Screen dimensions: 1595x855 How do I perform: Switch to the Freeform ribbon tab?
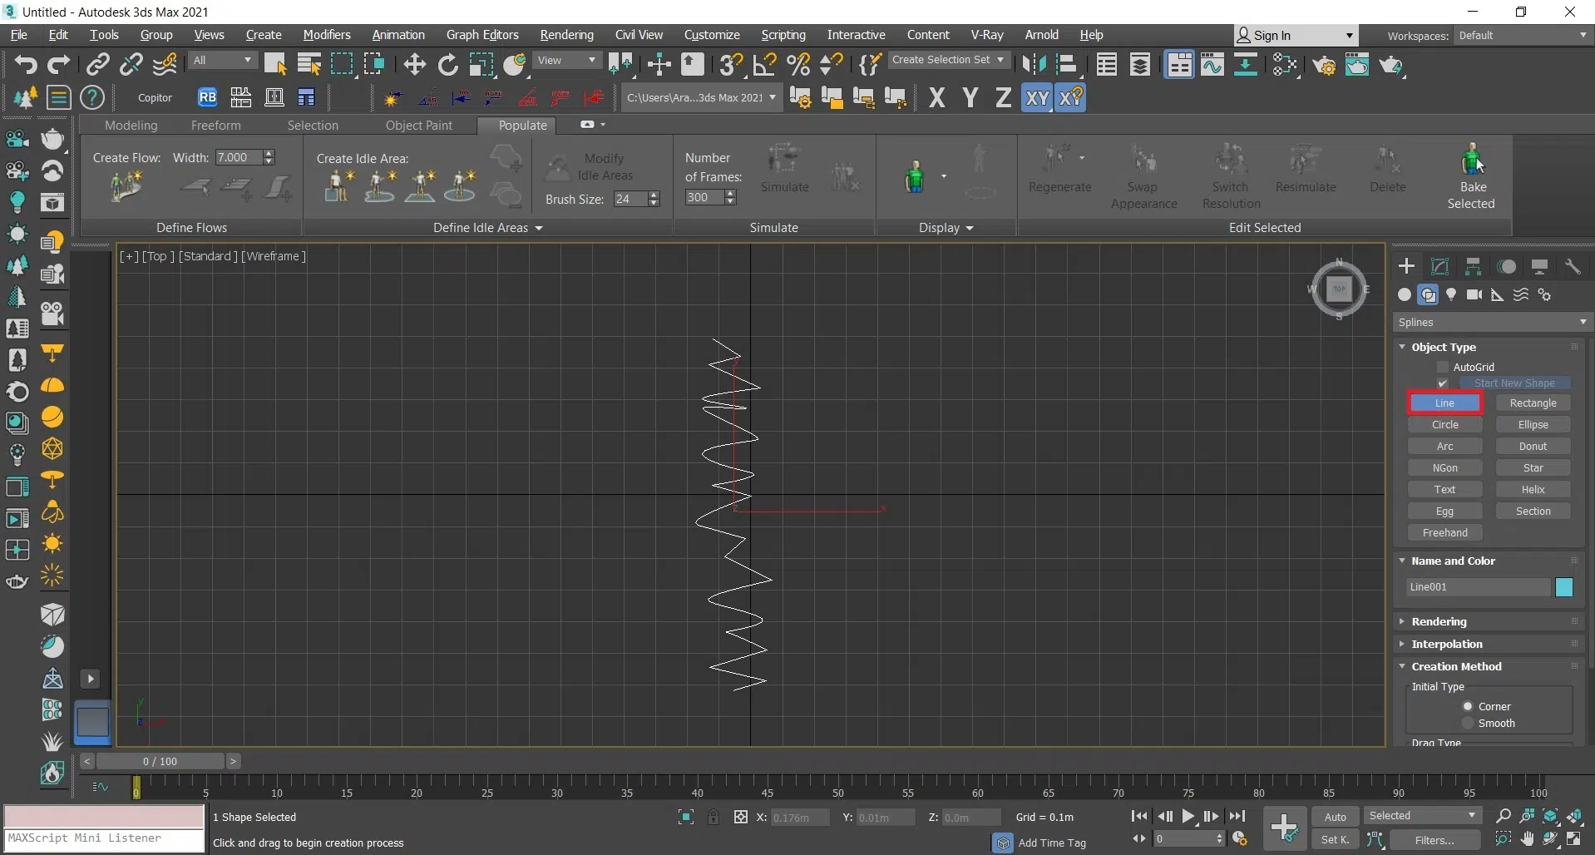pyautogui.click(x=215, y=126)
